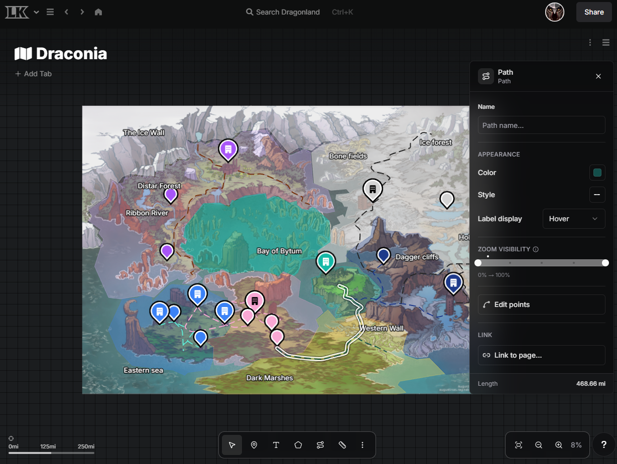Open the Label display Hover dropdown
This screenshot has height=464, width=617.
(x=574, y=219)
